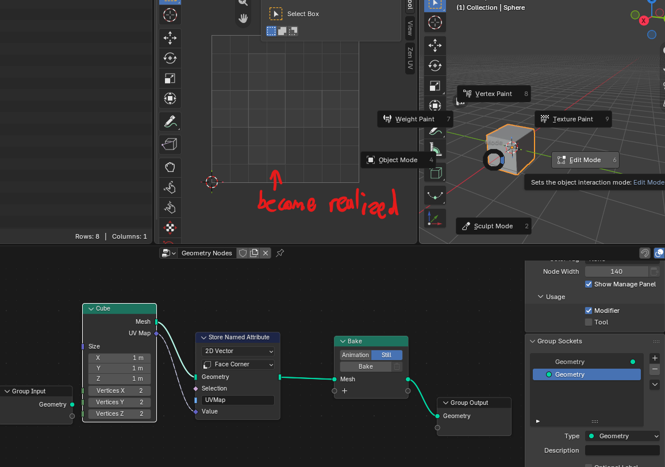Collapse the Usage section

coord(541,297)
